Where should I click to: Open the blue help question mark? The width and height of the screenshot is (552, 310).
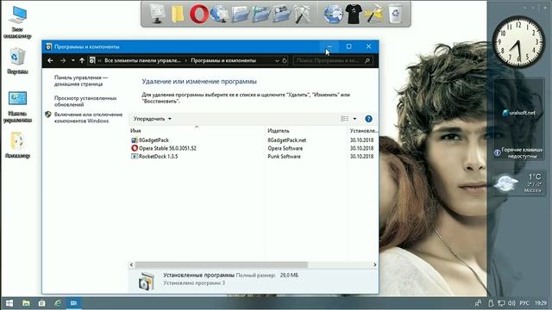(x=368, y=119)
